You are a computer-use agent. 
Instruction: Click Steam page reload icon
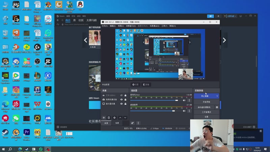pos(58,24)
